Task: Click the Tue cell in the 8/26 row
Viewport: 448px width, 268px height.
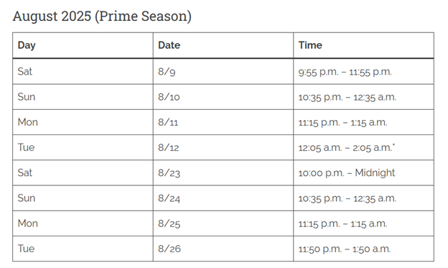Action: [x=83, y=249]
